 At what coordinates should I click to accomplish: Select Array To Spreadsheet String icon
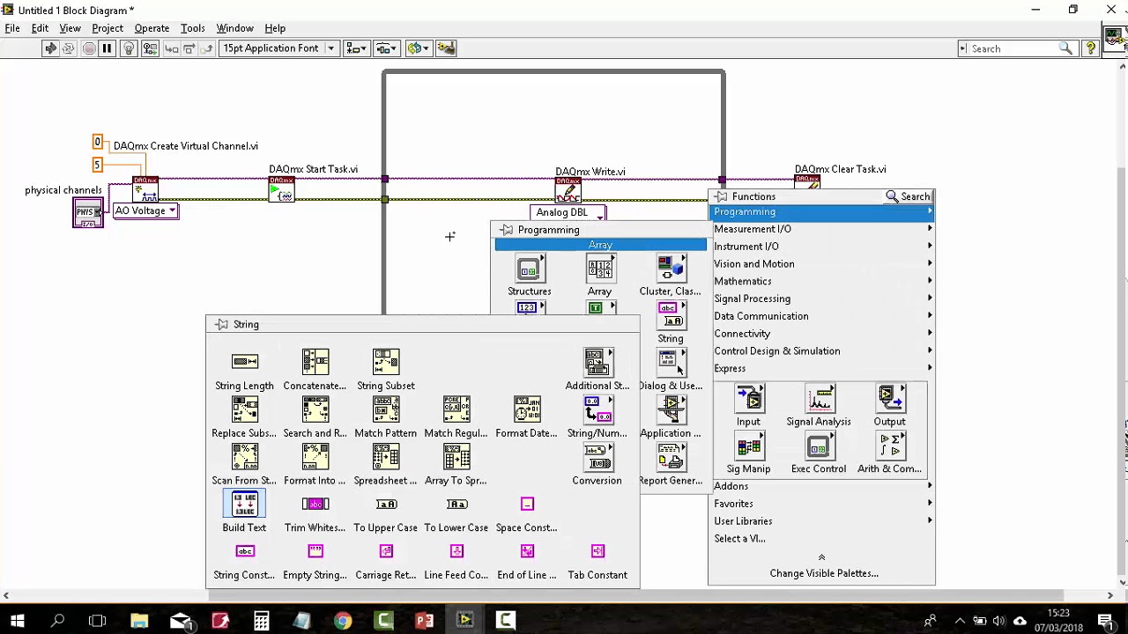tap(456, 456)
